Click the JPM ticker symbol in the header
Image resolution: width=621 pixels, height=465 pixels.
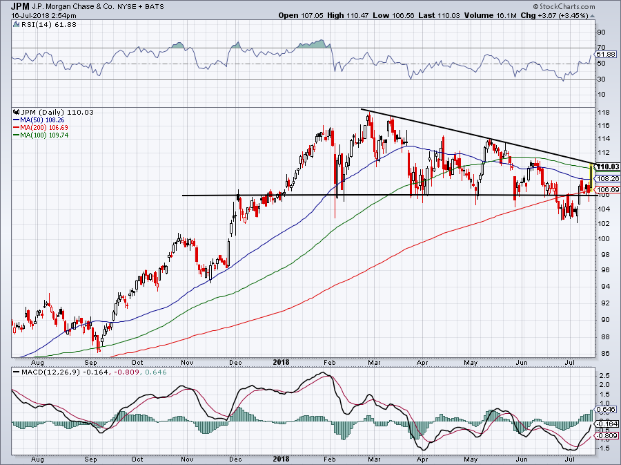(x=20, y=6)
